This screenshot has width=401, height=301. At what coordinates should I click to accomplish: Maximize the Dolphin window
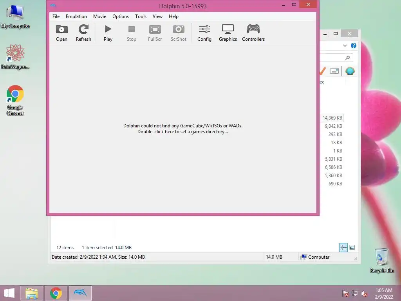pos(294,5)
